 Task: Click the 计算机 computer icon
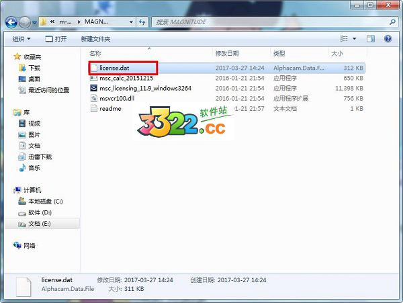17,190
